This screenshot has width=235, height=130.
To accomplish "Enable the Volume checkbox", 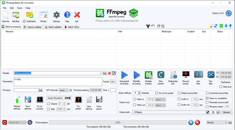I will (x=49, y=104).
